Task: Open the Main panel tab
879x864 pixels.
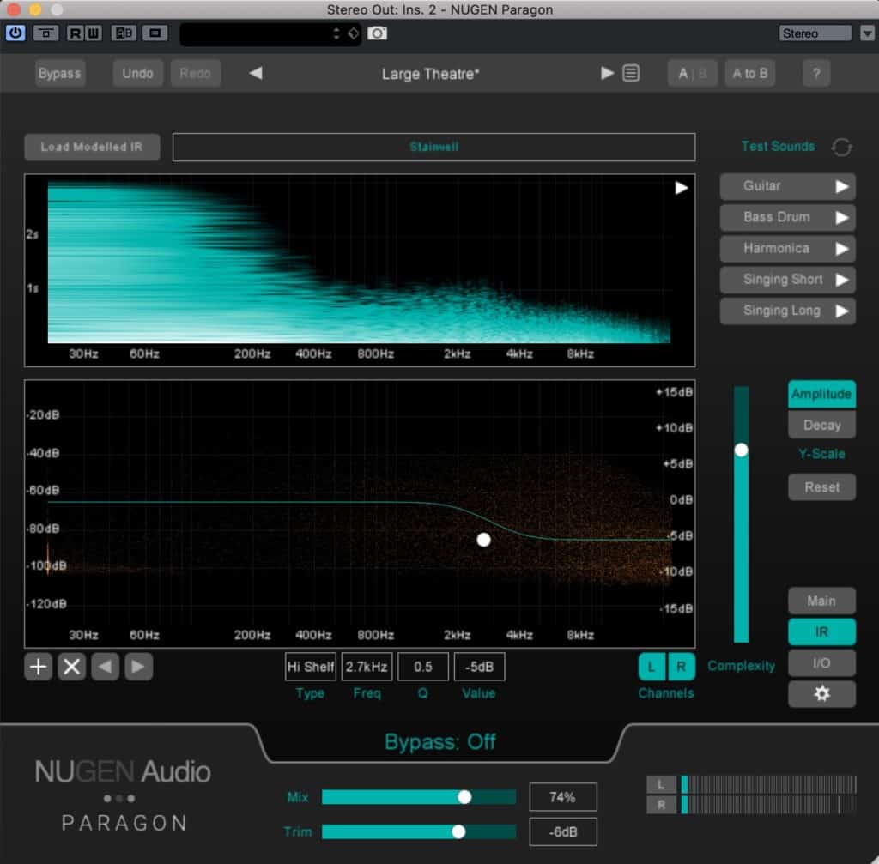Action: 821,601
